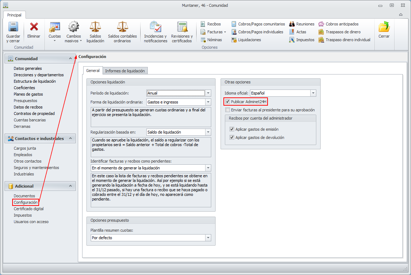Open Reuniones in the ribbon

(x=302, y=24)
